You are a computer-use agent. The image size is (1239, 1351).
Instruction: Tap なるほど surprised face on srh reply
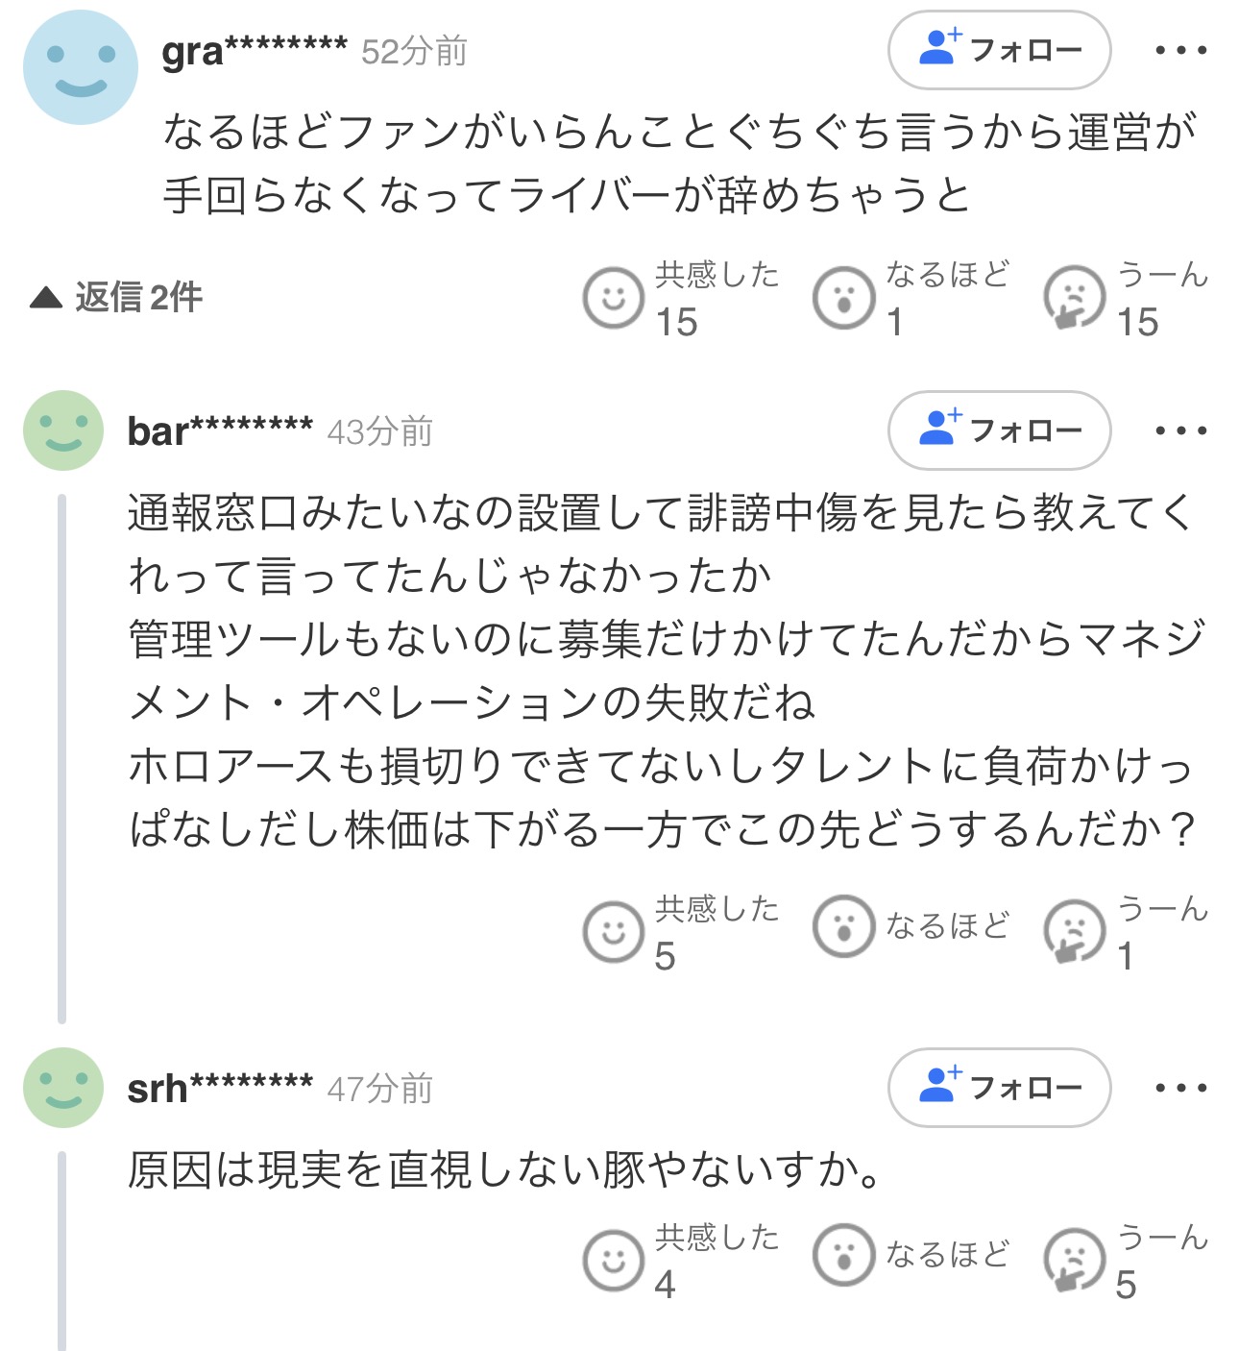[x=843, y=1255]
